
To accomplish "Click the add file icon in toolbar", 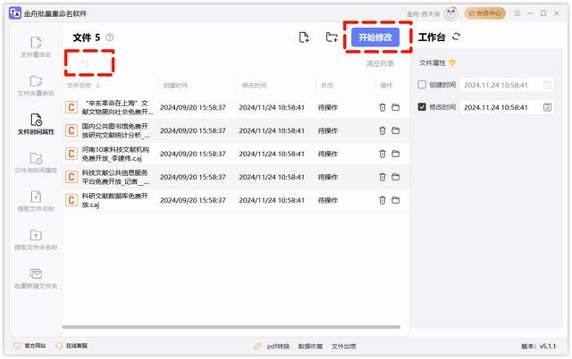I will point(304,38).
